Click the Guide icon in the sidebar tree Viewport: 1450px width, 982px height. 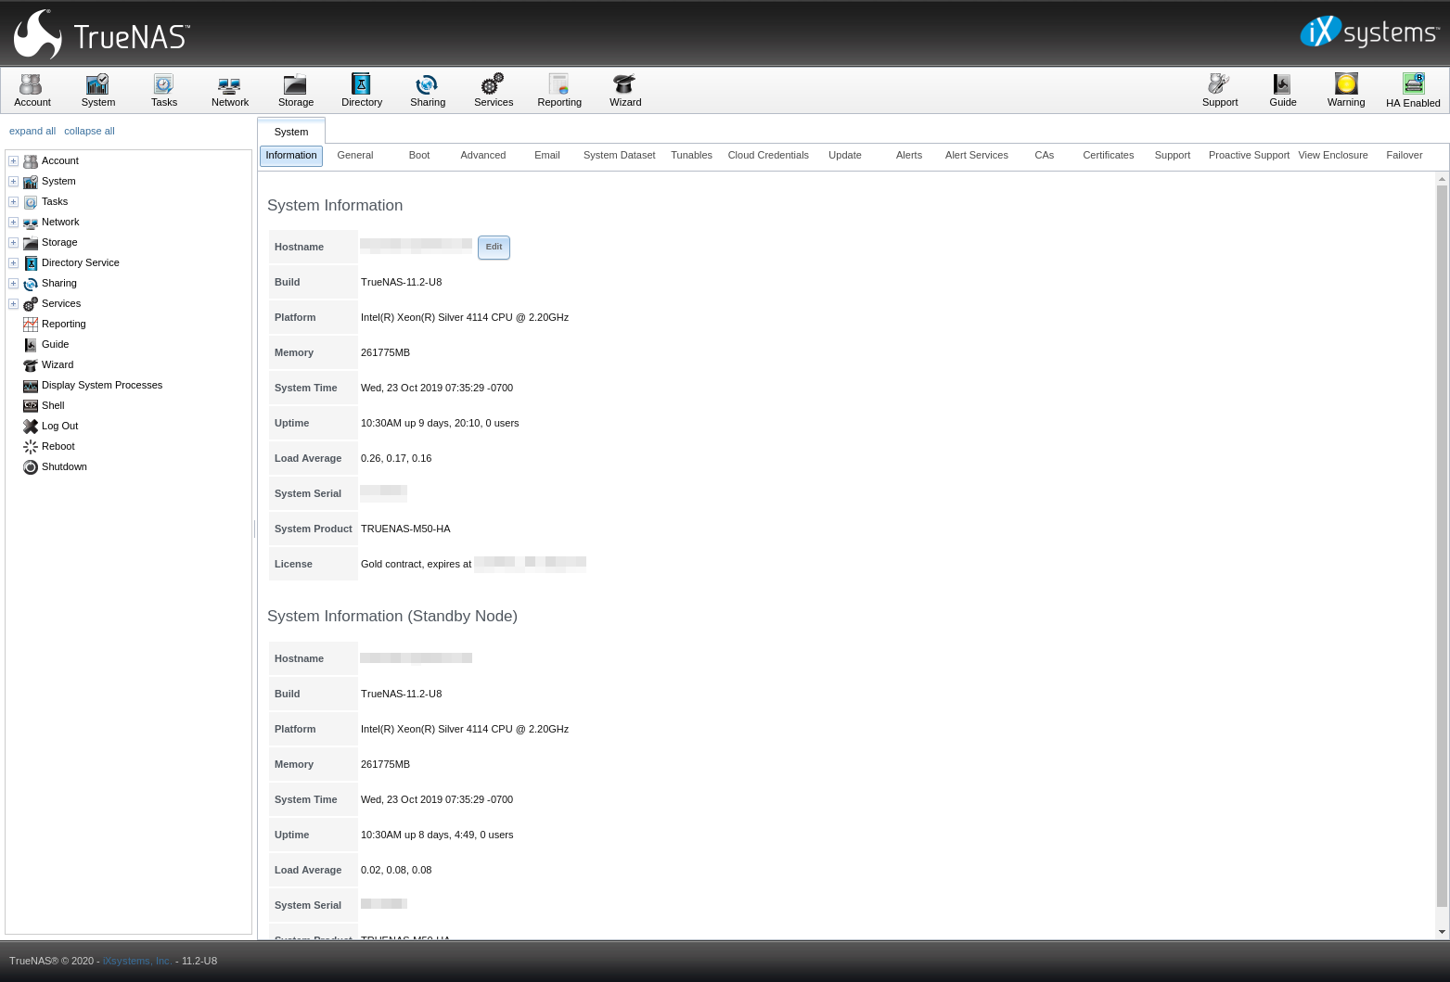pyautogui.click(x=31, y=344)
